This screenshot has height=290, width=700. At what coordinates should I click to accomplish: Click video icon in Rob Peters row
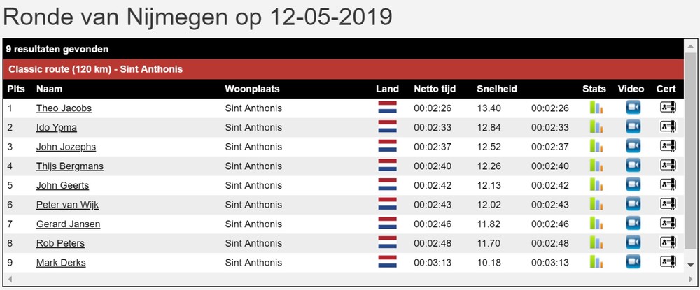pos(633,242)
